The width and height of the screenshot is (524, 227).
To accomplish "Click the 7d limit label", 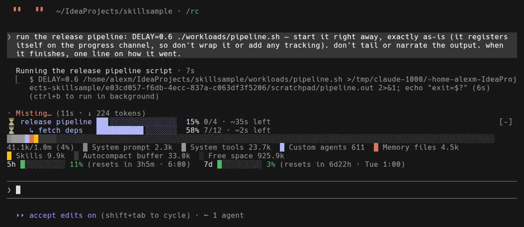I will pyautogui.click(x=208, y=165).
